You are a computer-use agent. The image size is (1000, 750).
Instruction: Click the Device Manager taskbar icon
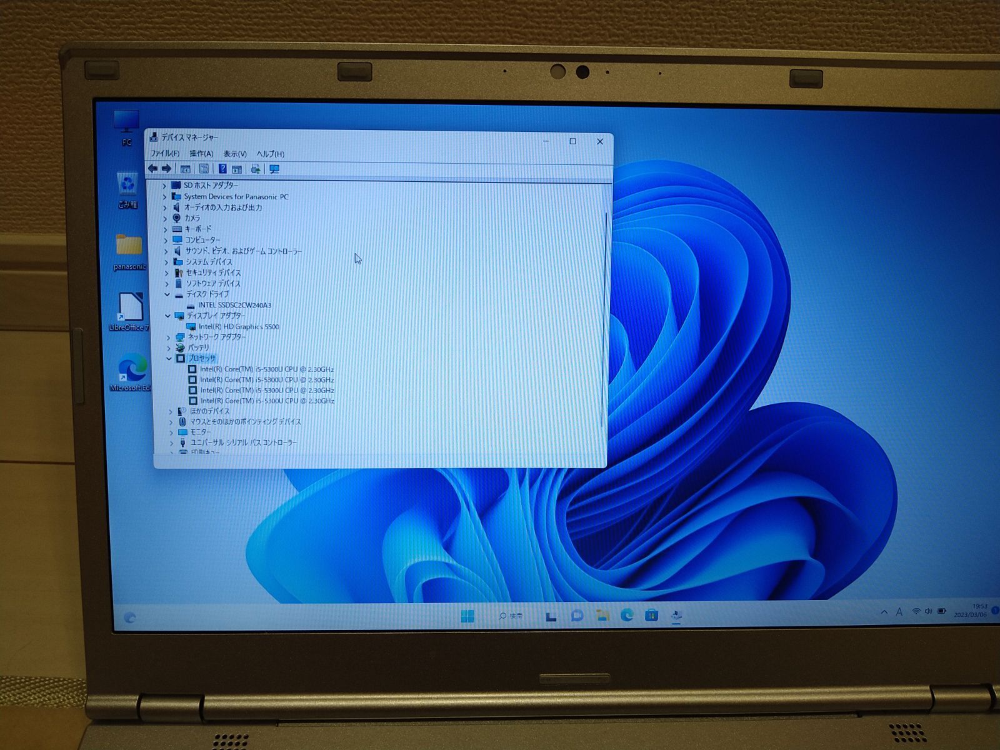click(x=676, y=616)
